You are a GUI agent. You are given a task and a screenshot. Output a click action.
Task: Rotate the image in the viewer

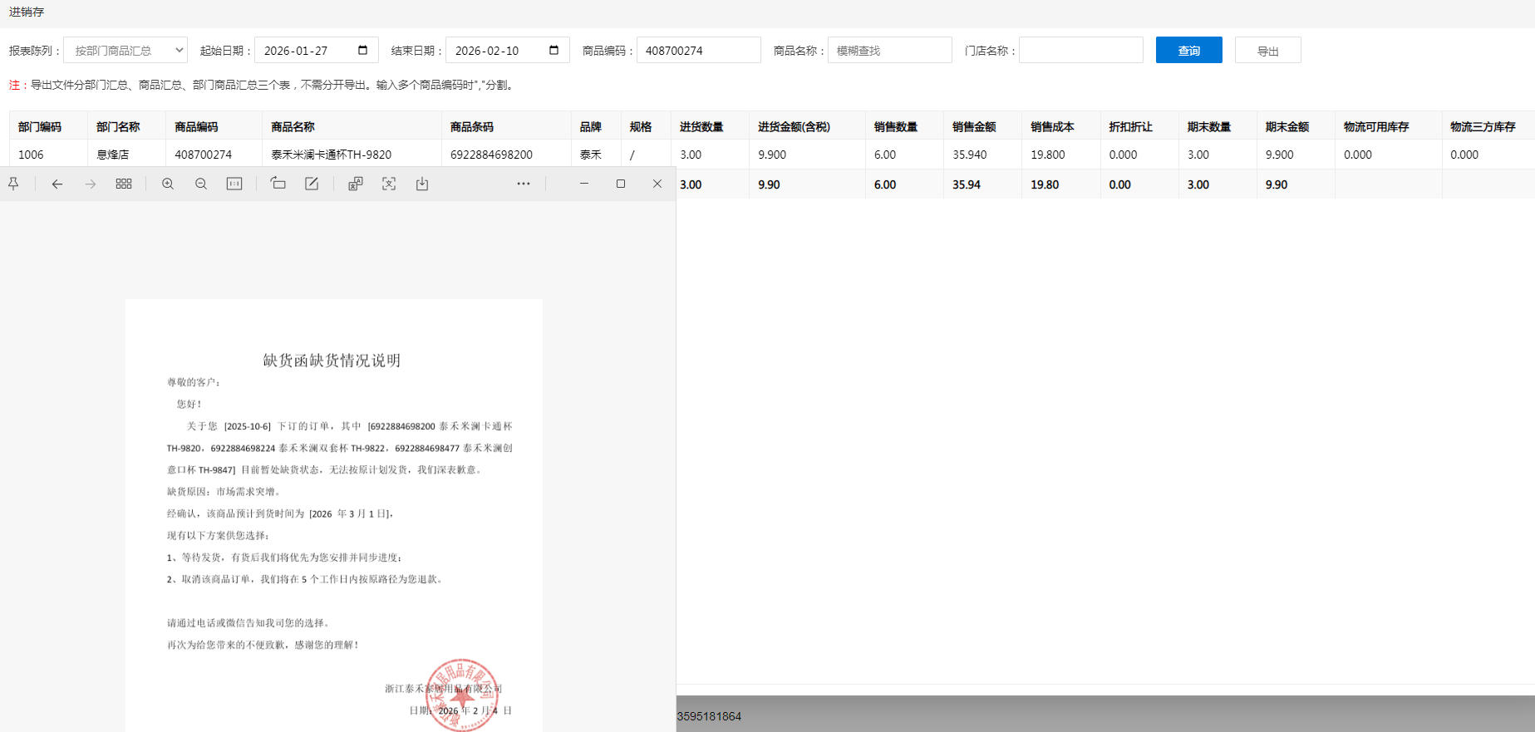click(x=278, y=184)
